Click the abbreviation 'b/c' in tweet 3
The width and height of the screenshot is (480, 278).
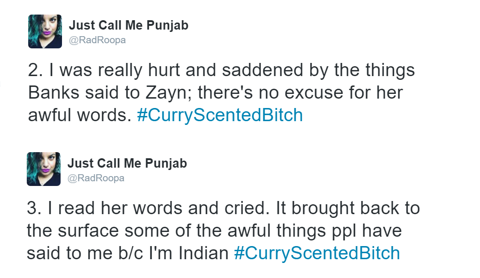click(131, 253)
